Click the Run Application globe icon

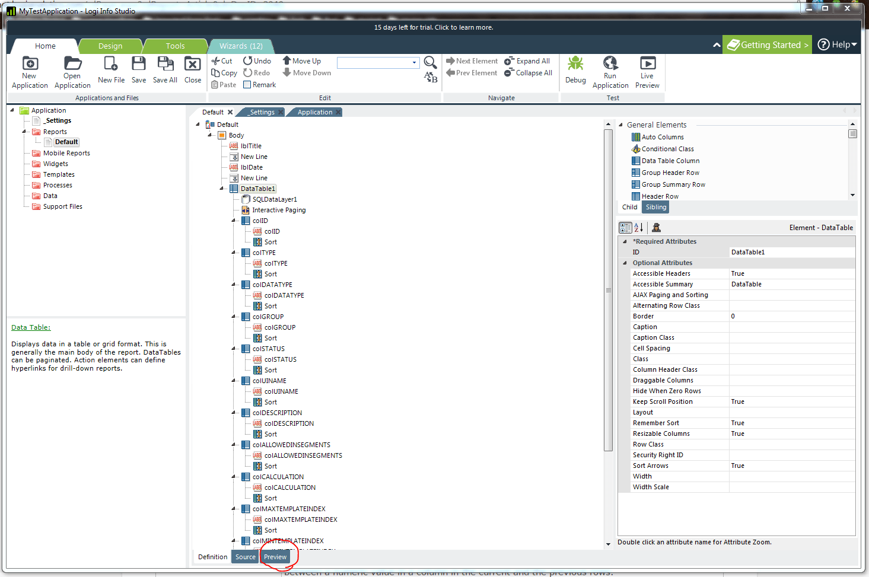pyautogui.click(x=610, y=63)
